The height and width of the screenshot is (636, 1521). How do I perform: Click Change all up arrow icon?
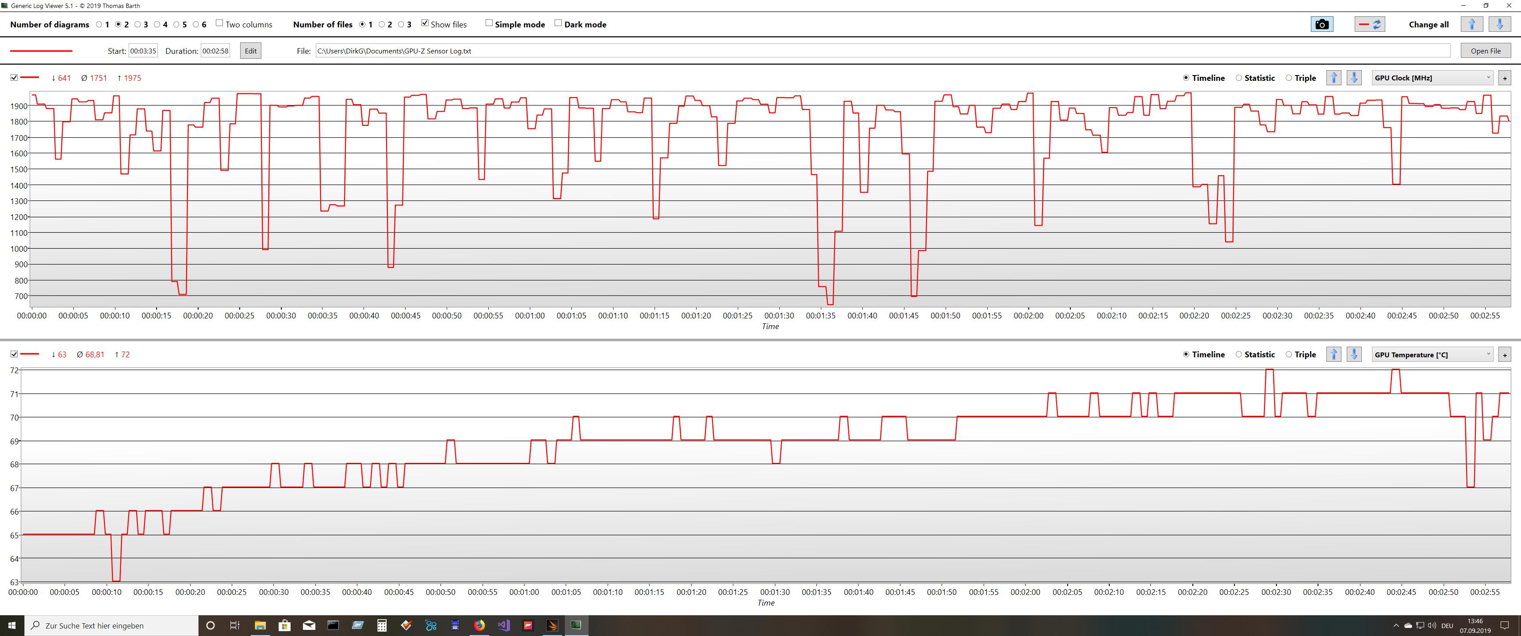click(1471, 24)
